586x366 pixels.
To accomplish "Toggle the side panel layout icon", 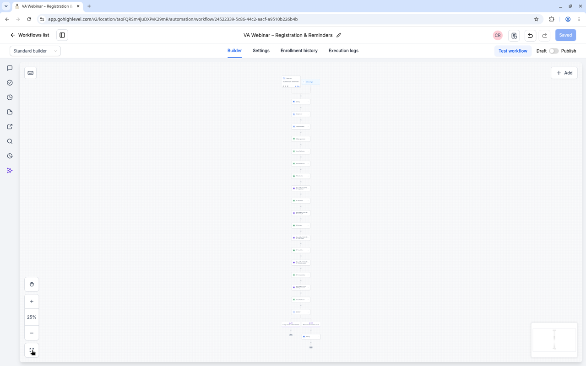I will [62, 35].
